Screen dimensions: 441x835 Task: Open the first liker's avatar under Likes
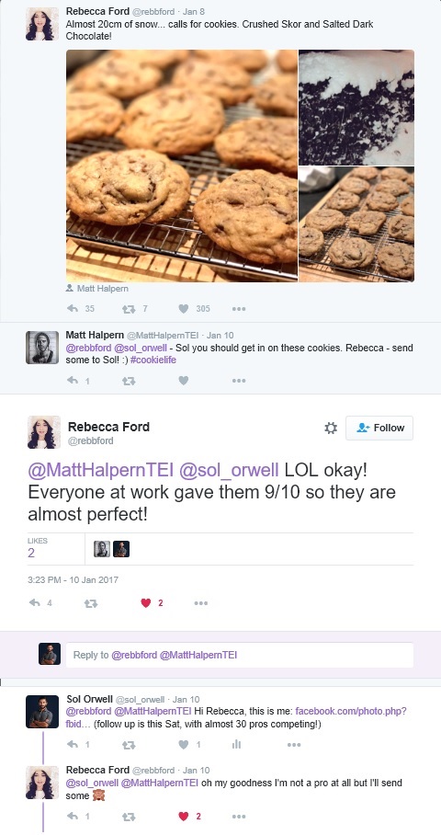point(102,549)
